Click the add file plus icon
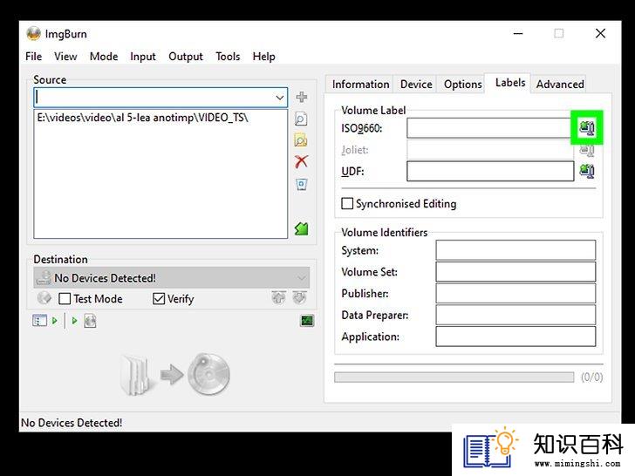The height and width of the screenshot is (476, 635). (x=301, y=97)
